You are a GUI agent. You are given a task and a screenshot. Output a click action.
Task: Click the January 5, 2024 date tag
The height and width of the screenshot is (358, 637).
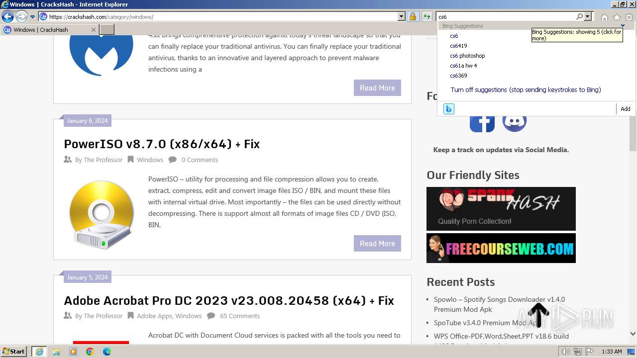coord(87,277)
